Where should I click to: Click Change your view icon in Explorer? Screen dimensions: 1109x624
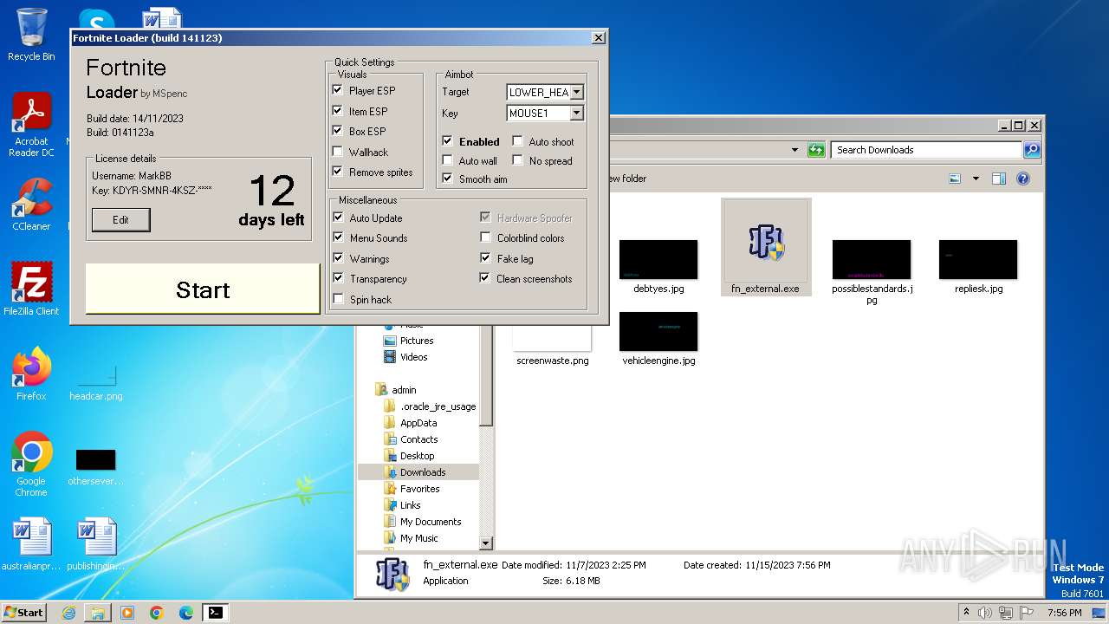click(955, 179)
